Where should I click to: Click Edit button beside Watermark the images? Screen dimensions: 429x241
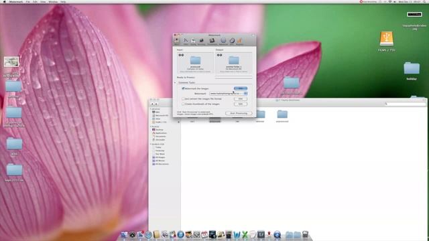(x=241, y=88)
